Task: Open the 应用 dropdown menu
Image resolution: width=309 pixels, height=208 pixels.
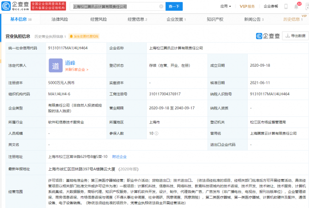Action: (226, 6)
